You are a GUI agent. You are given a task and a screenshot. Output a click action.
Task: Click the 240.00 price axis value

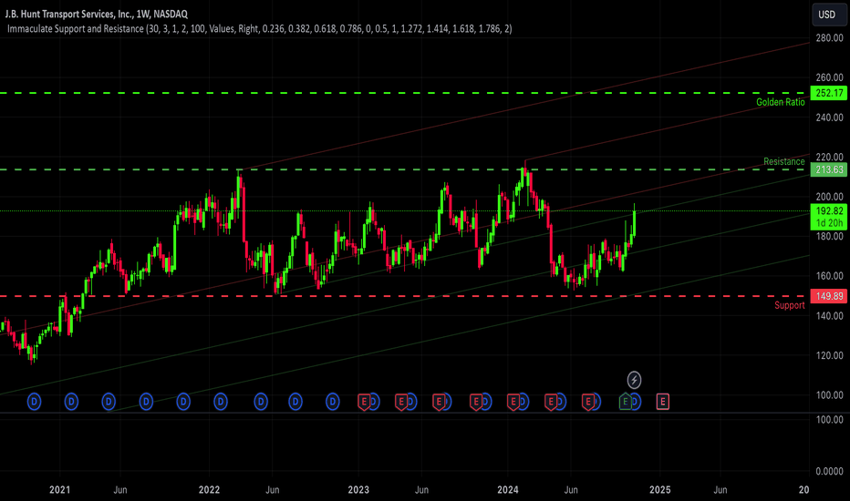(x=829, y=118)
